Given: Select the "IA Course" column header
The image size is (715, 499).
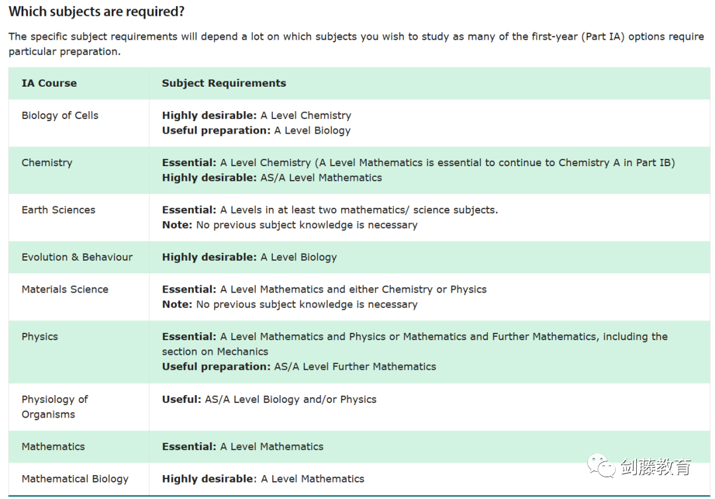Looking at the screenshot, I should (49, 83).
